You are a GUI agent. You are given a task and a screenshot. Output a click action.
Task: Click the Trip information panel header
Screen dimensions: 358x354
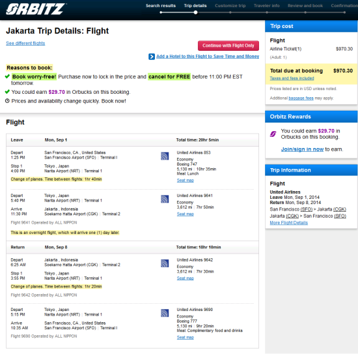[311, 170]
